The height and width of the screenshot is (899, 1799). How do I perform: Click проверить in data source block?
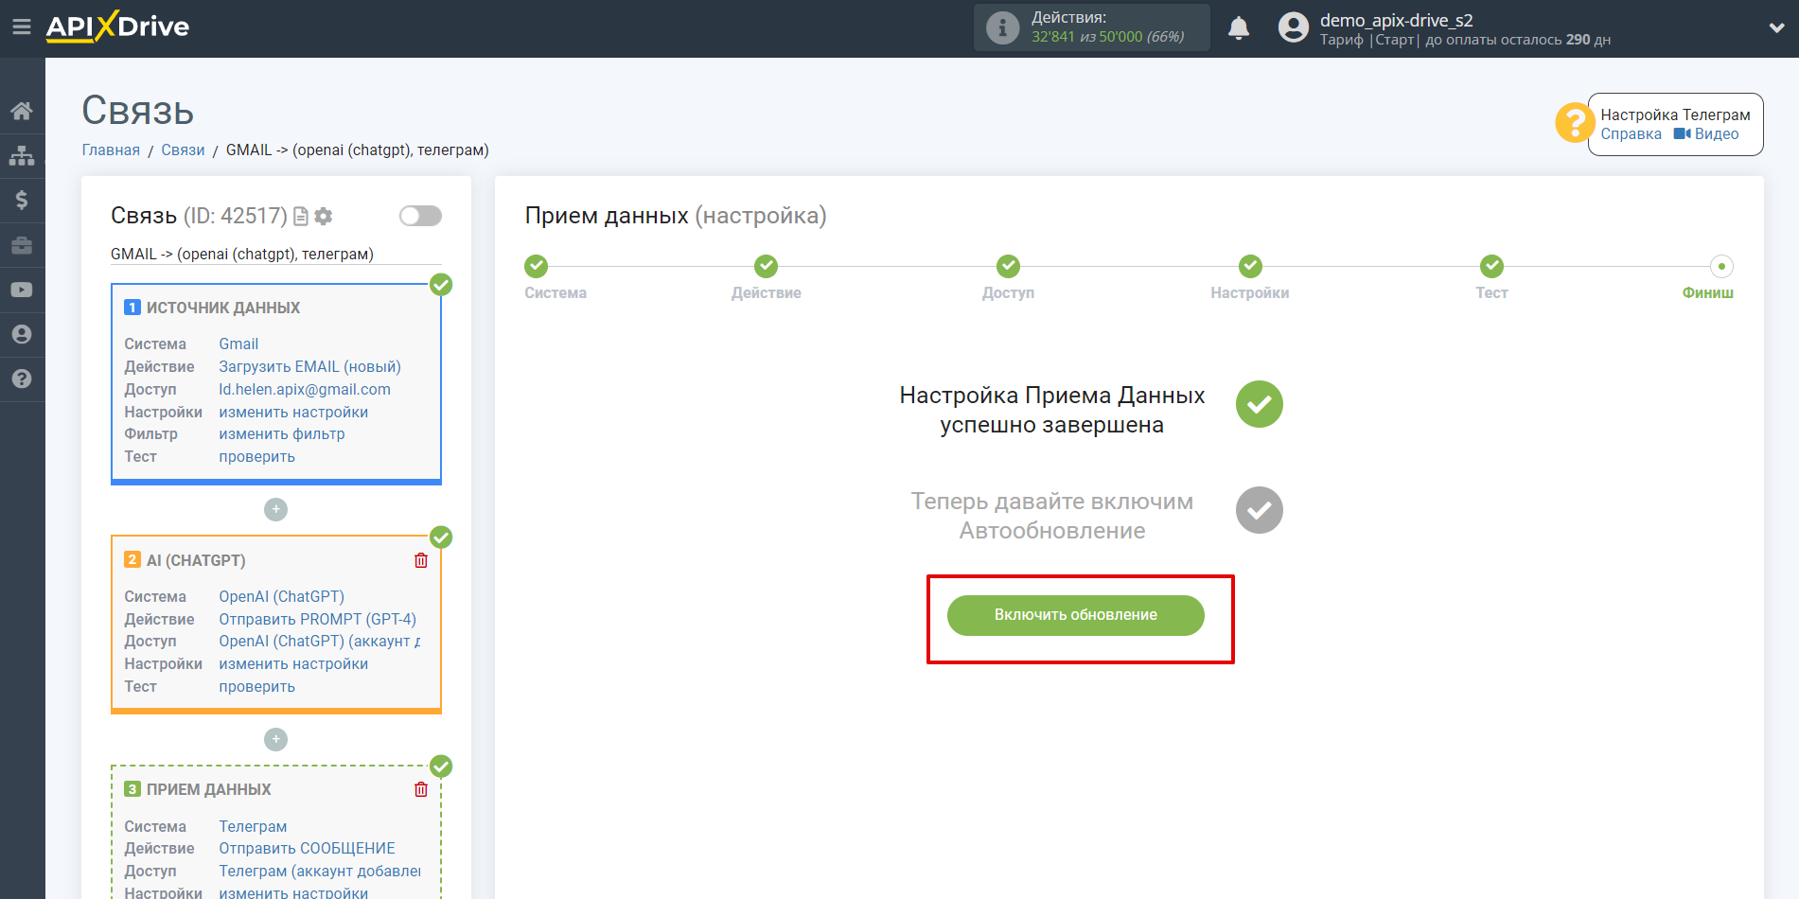(x=256, y=456)
